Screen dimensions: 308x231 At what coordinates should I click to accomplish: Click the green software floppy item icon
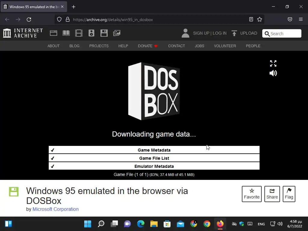[x=14, y=192]
